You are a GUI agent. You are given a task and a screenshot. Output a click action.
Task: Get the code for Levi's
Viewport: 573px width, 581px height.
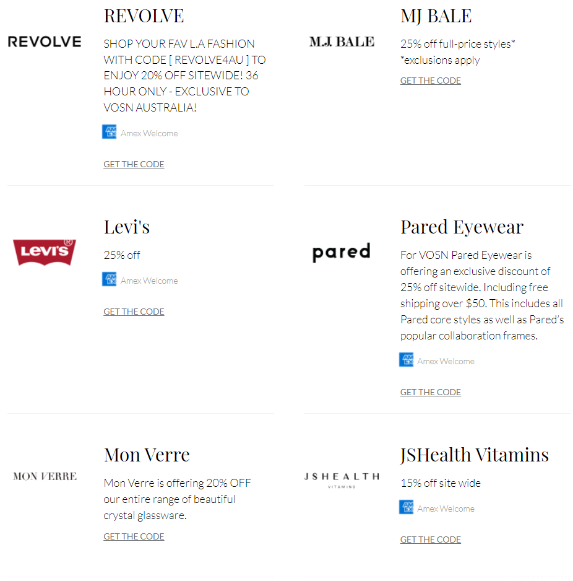134,312
